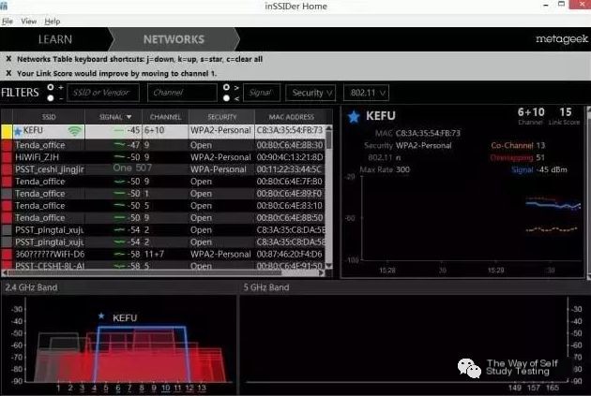Sort by the SIGNAL column arrow
Viewport: 591px width, 396px height.
click(129, 117)
